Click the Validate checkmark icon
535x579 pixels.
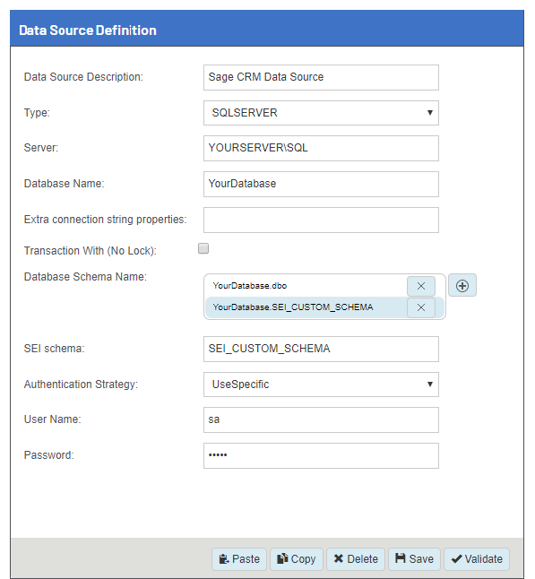pyautogui.click(x=457, y=559)
